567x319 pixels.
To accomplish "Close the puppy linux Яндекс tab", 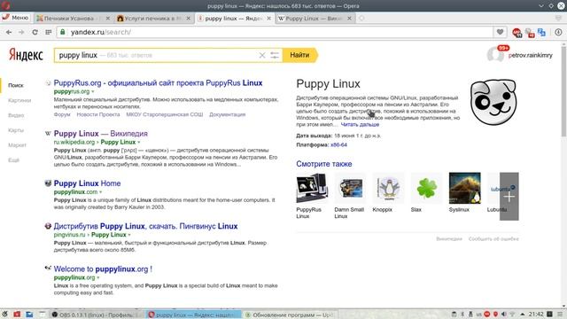I will point(268,18).
